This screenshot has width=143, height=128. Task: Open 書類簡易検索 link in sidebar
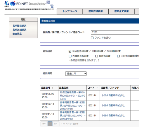19,26
